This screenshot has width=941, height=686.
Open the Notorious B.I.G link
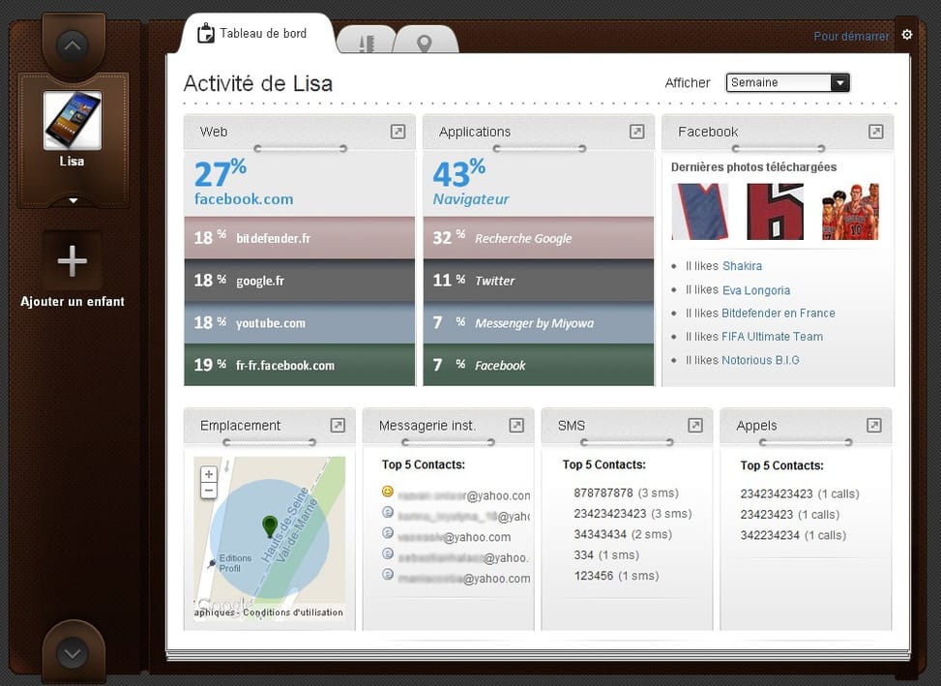[760, 360]
